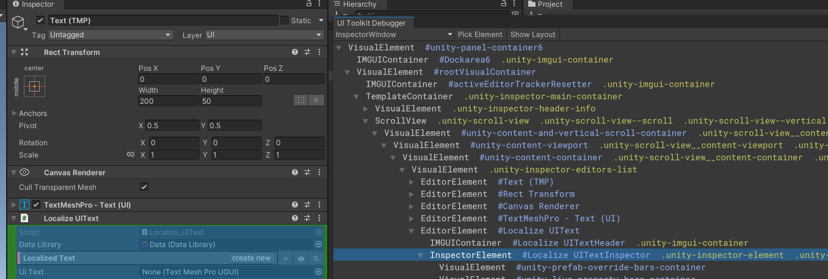The height and width of the screenshot is (279, 828).
Task: Open object picker for Data Library field
Action: pos(318,245)
